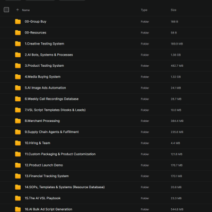Open folder icon for 9.Supply Chain Agents
This screenshot has height=212, width=212.
pos(18,132)
